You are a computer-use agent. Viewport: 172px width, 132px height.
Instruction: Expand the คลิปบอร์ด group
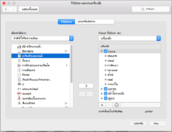[106, 56]
